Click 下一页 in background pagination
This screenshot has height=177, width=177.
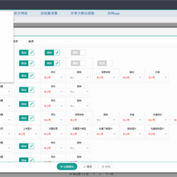(109, 174)
